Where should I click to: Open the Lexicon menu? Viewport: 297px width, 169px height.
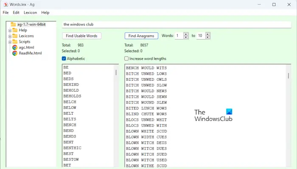tap(30, 12)
